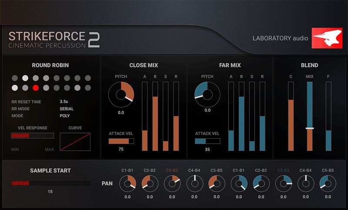Click the BLEND section title

tap(310, 65)
